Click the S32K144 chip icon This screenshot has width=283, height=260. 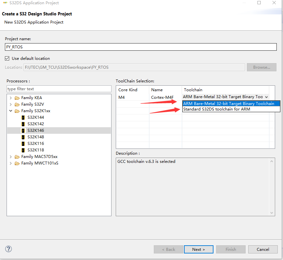(23, 118)
